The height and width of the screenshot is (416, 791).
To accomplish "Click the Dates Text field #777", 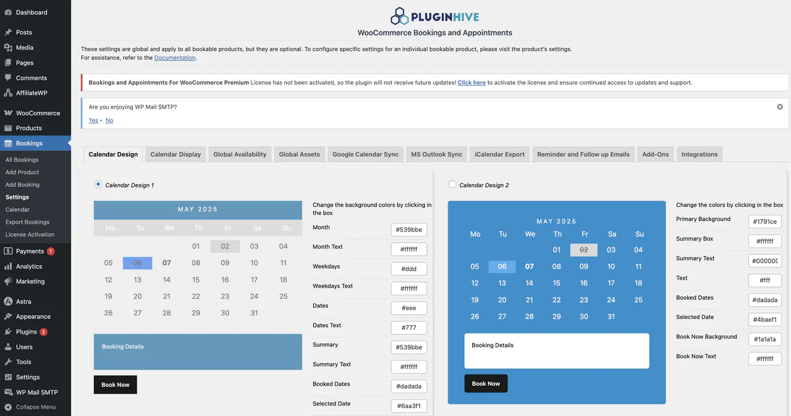I will coord(408,328).
